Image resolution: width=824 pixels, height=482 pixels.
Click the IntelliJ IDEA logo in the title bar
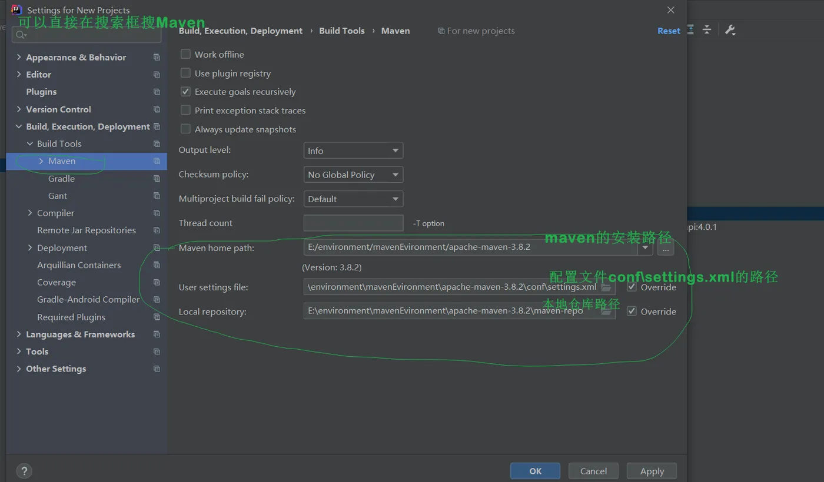[x=16, y=9]
